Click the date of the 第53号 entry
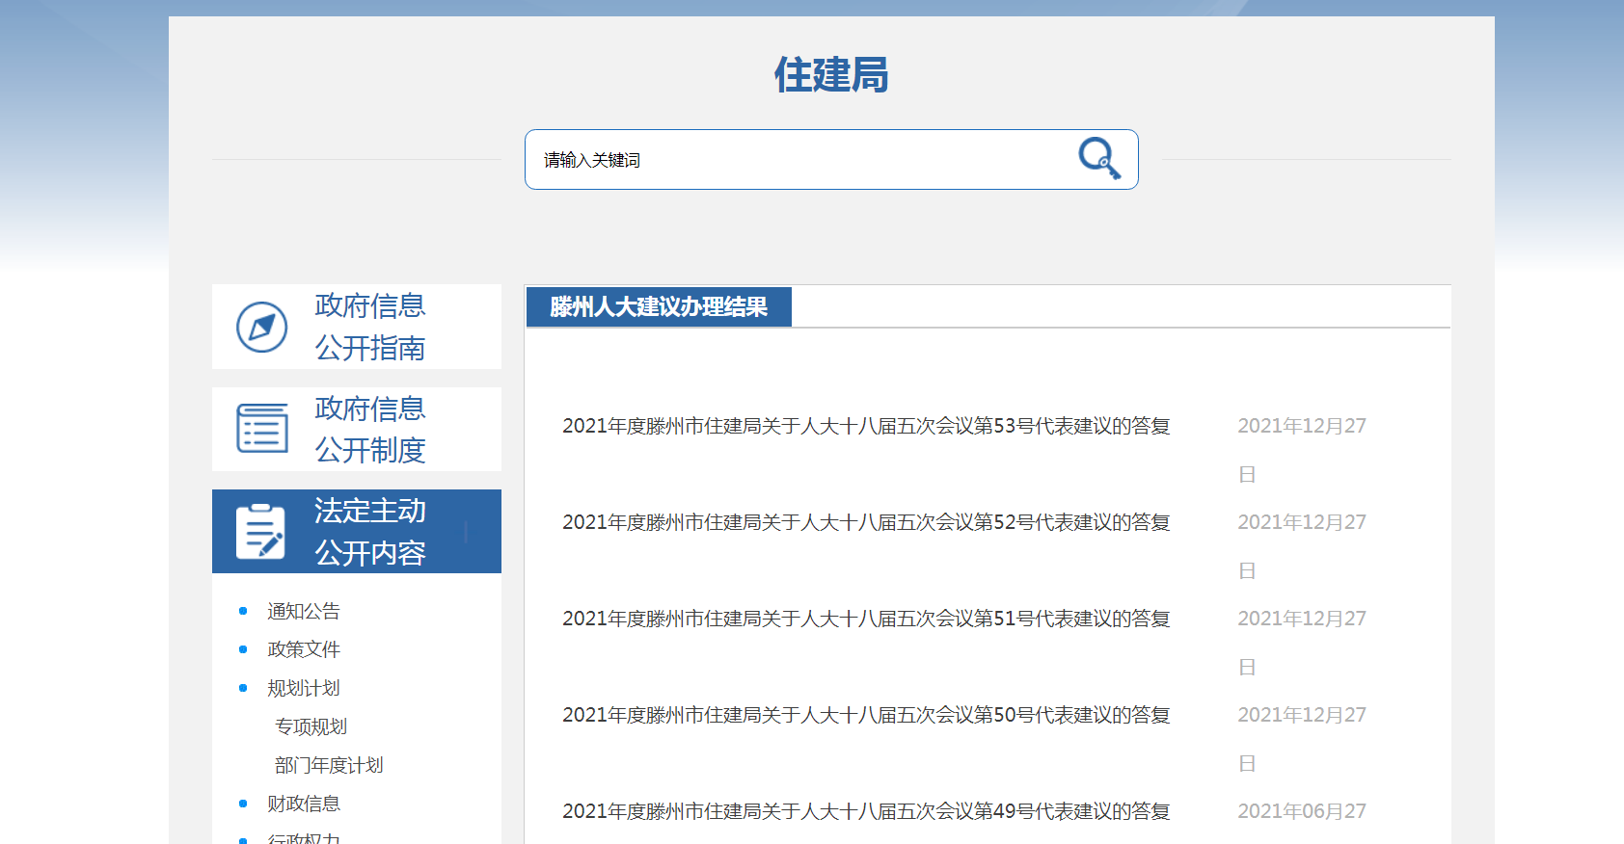Viewport: 1624px width, 844px height. coord(1302,449)
